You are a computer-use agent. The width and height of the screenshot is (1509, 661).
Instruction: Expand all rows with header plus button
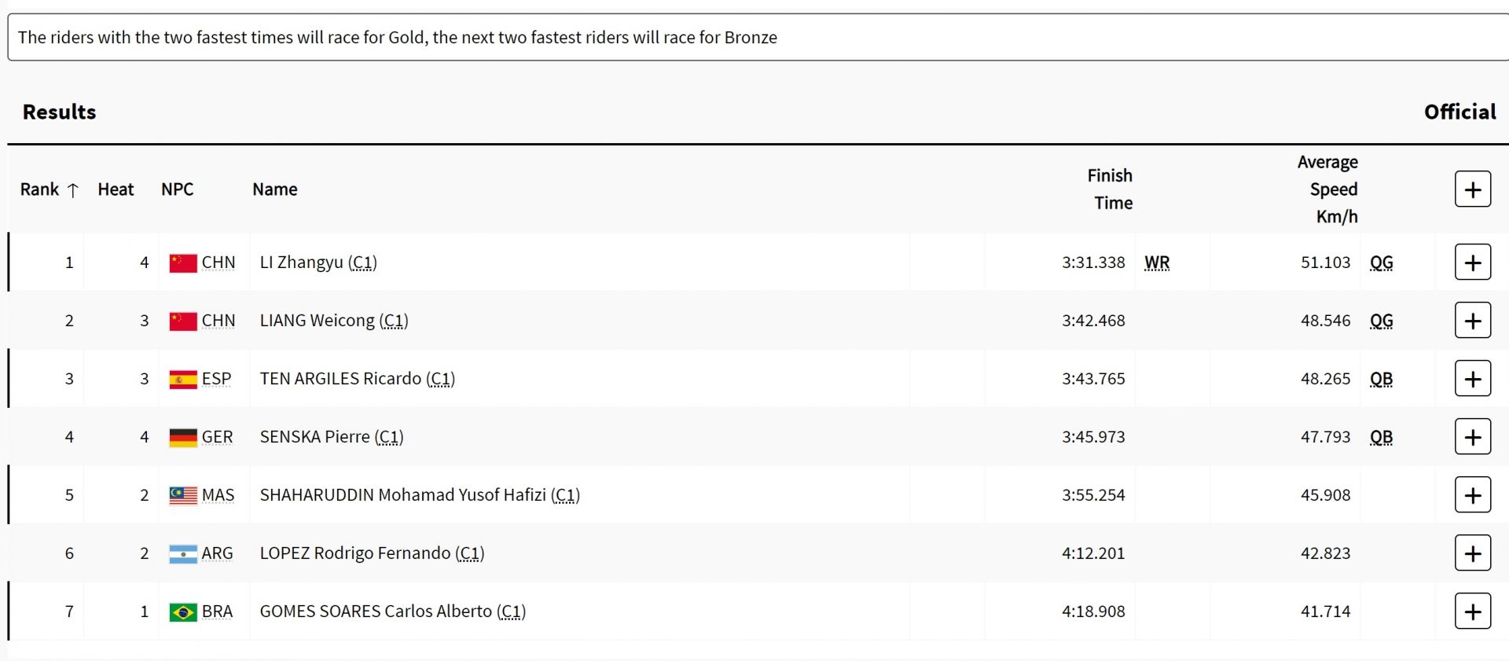tap(1473, 189)
